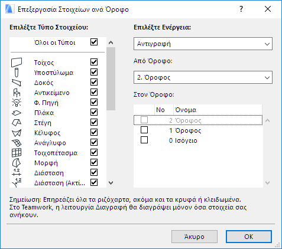Uncheck the Αντικείμενο checkbox

[94, 92]
